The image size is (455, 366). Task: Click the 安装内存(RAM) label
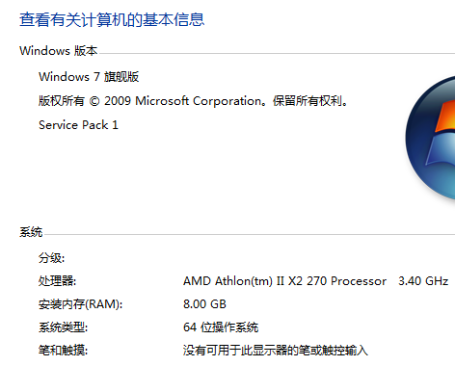80,304
